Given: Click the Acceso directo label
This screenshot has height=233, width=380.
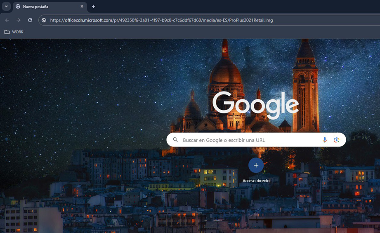Looking at the screenshot, I should click(x=256, y=181).
